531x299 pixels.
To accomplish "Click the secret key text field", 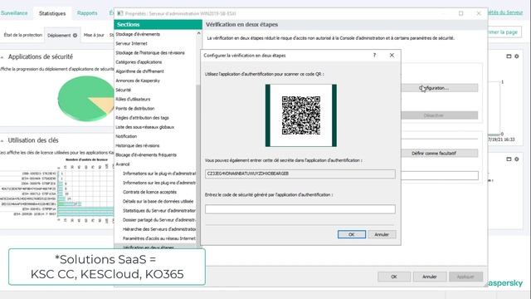I will (x=300, y=174).
